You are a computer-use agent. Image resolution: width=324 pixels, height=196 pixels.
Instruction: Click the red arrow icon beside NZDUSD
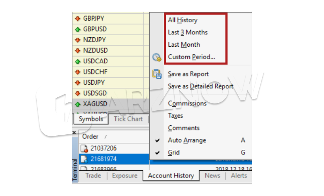[78, 51]
